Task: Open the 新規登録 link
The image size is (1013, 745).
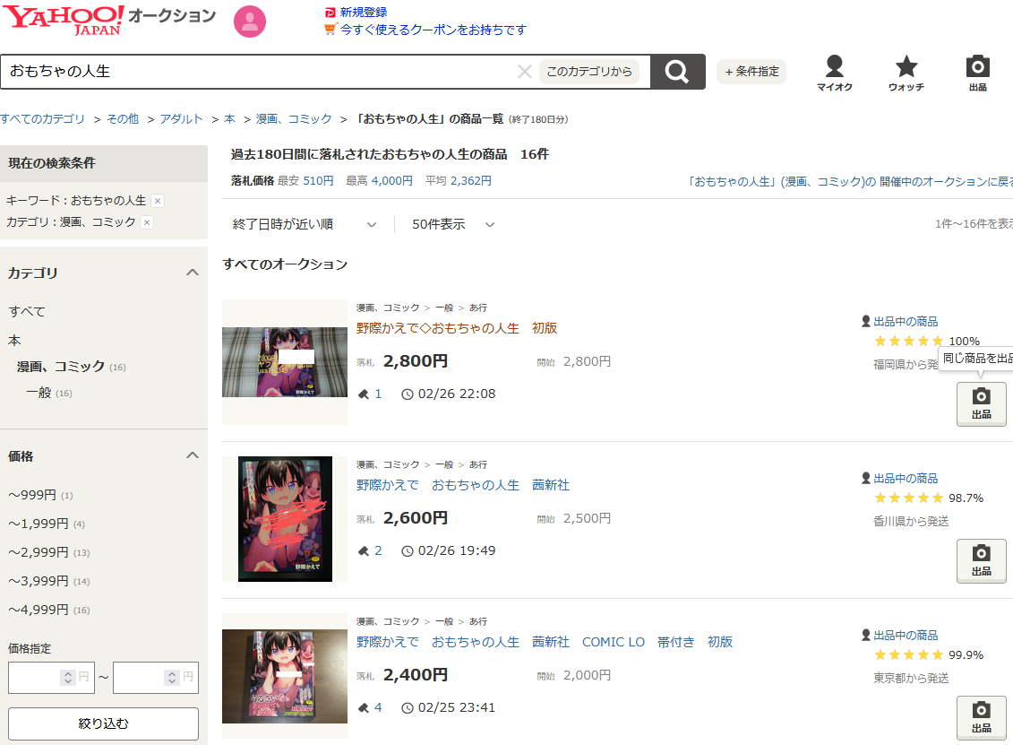Action: pos(363,12)
